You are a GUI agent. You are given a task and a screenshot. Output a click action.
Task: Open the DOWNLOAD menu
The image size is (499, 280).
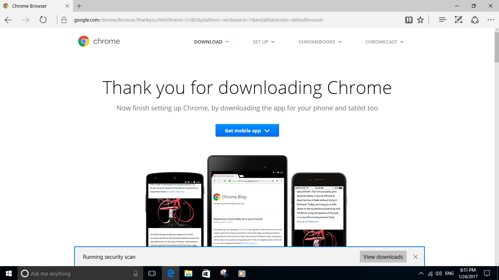[212, 42]
